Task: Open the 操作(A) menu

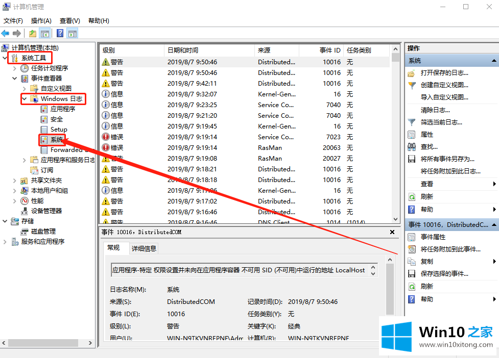Action: (x=41, y=21)
